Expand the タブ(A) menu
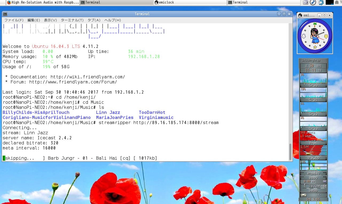This screenshot has height=204, width=342. [x=94, y=20]
